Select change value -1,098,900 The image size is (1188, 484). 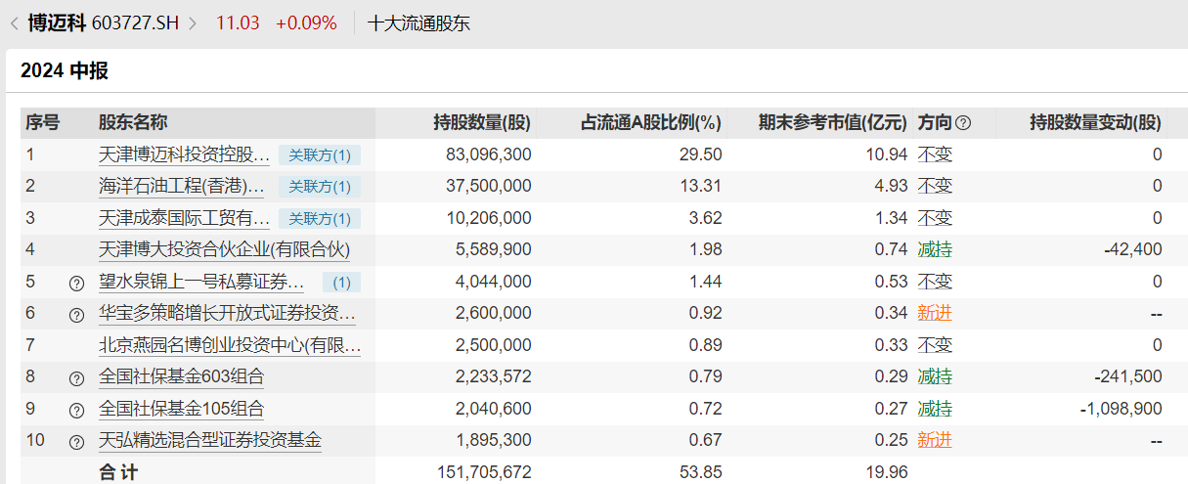1122,410
